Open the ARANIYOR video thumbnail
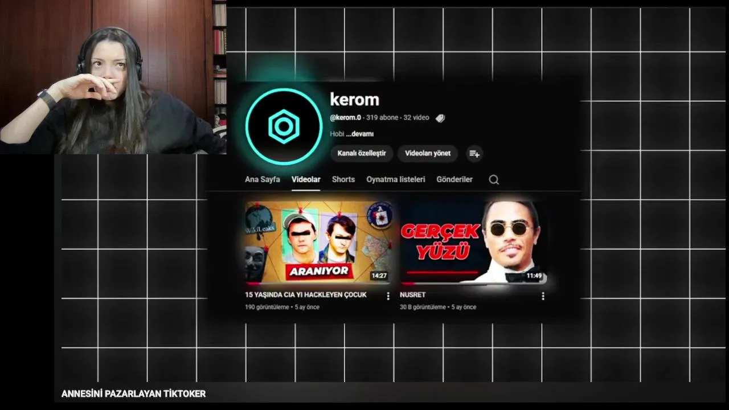The height and width of the screenshot is (410, 729). point(318,241)
